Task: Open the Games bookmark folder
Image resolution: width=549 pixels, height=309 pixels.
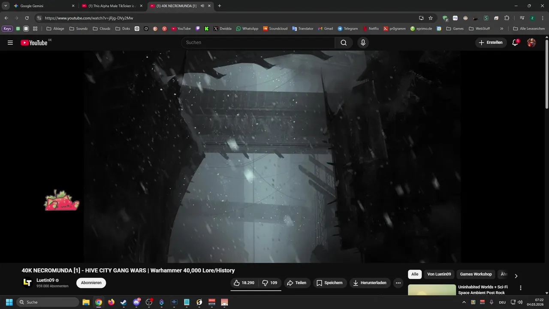Action: pos(455,29)
